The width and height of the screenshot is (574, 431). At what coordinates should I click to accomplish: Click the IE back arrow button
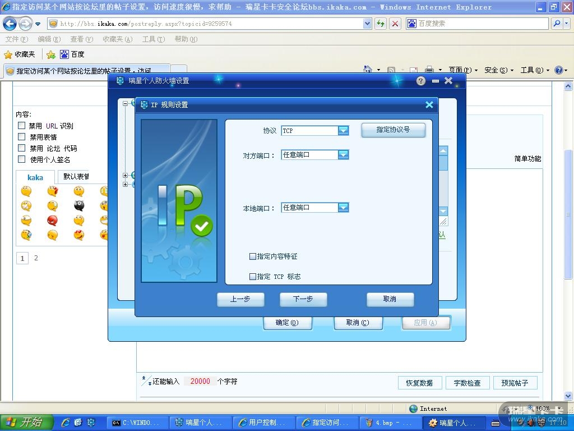pos(10,24)
